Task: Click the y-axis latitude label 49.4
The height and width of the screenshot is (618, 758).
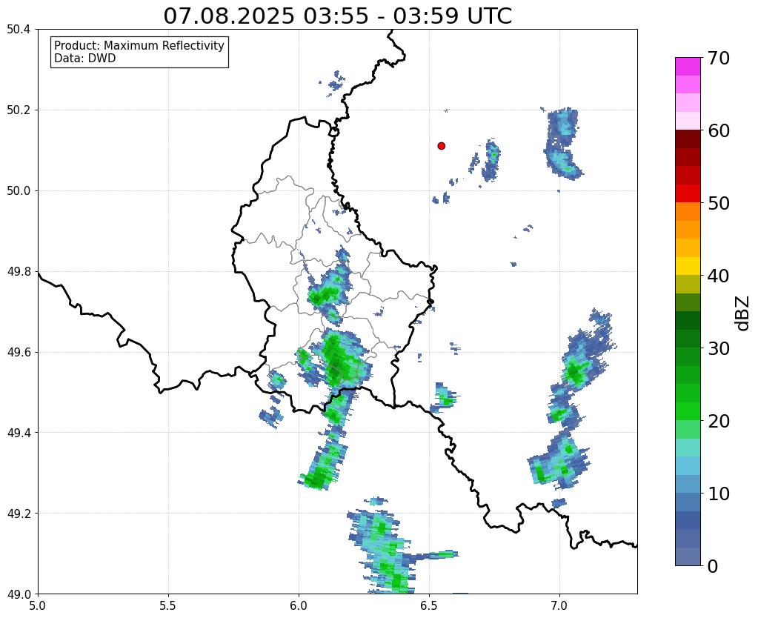Action: (x=19, y=433)
